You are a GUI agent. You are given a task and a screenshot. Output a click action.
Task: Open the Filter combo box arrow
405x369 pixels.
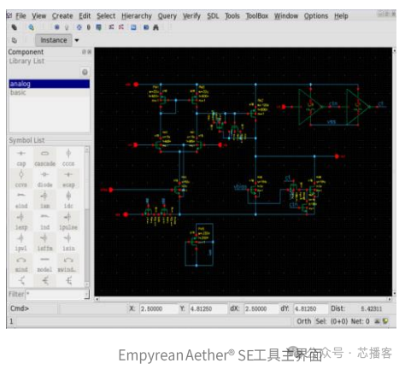[86, 295]
